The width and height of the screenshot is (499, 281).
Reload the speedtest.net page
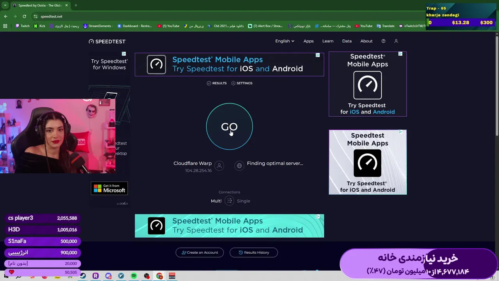pos(24,16)
